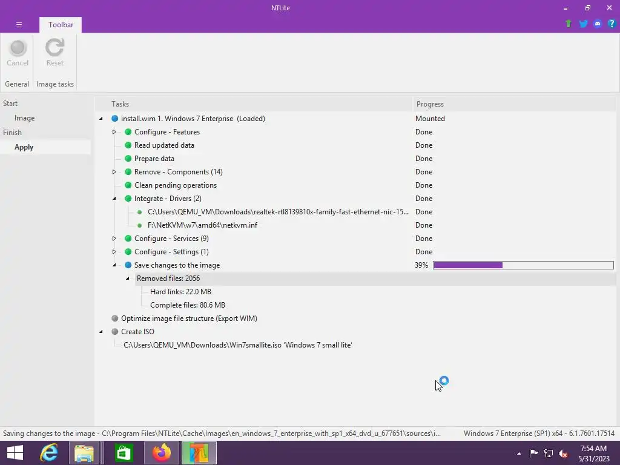Image resolution: width=620 pixels, height=465 pixels.
Task: Click the General group label
Action: tap(17, 84)
